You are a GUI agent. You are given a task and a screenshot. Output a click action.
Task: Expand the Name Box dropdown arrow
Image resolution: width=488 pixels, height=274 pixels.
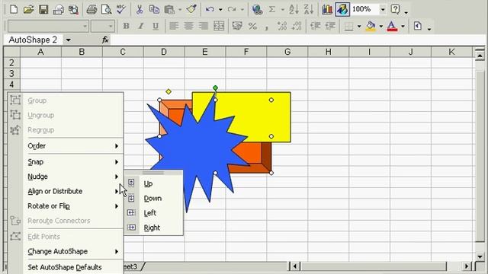68,40
